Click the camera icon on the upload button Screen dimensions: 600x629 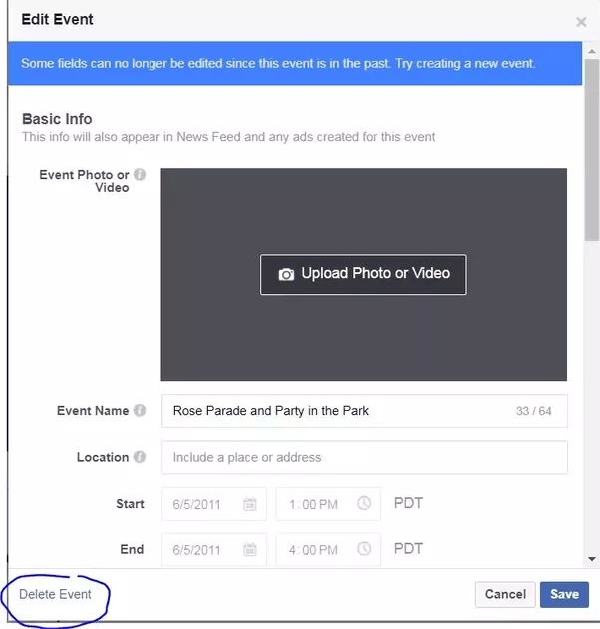click(286, 274)
